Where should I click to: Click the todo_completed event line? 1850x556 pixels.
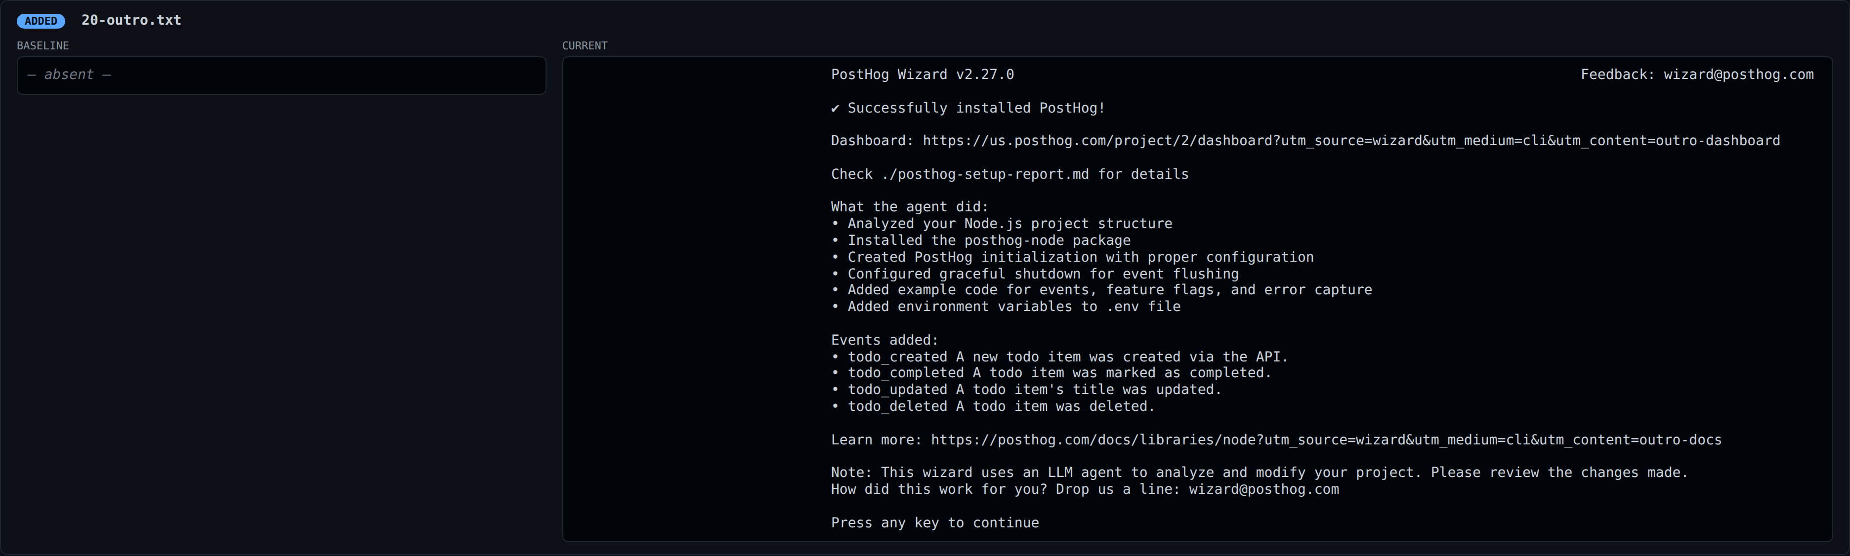click(x=1051, y=373)
